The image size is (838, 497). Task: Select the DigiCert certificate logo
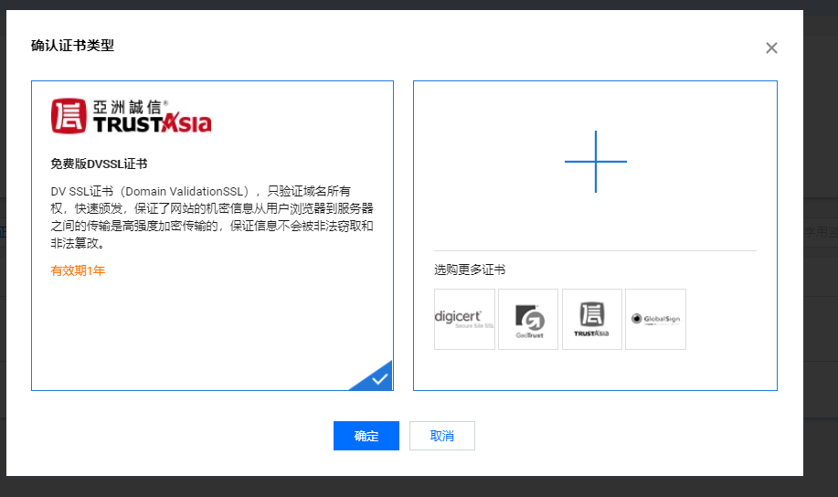click(x=464, y=320)
